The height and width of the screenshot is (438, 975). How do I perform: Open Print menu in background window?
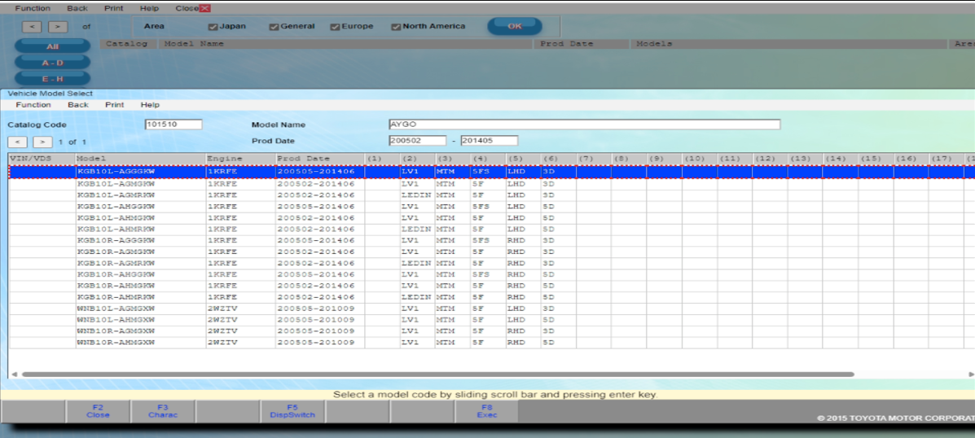coord(114,9)
